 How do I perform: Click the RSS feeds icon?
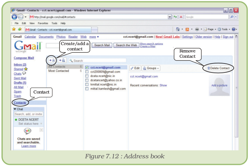[187, 29]
